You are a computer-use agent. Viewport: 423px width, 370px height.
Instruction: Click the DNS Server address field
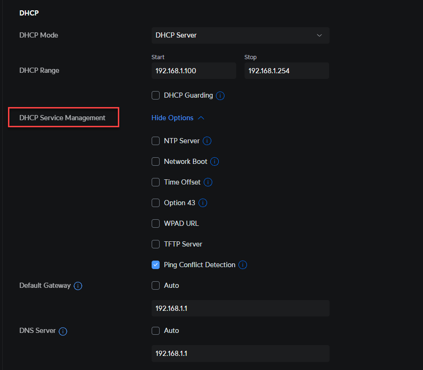[x=240, y=354]
